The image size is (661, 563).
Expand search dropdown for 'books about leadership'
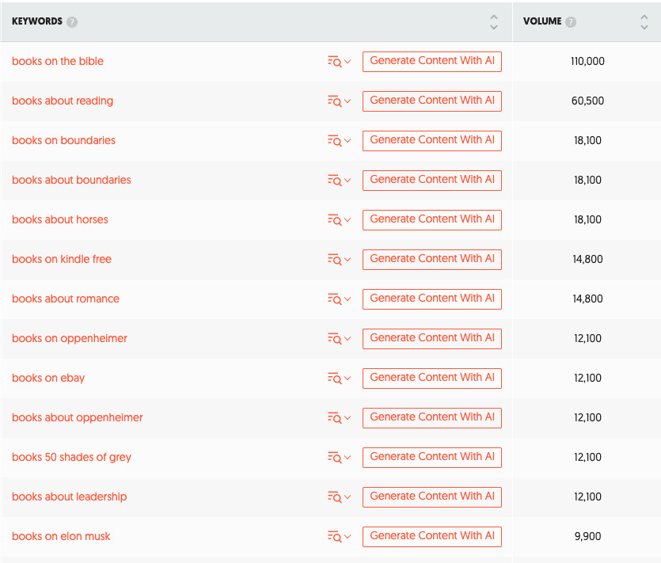(347, 497)
